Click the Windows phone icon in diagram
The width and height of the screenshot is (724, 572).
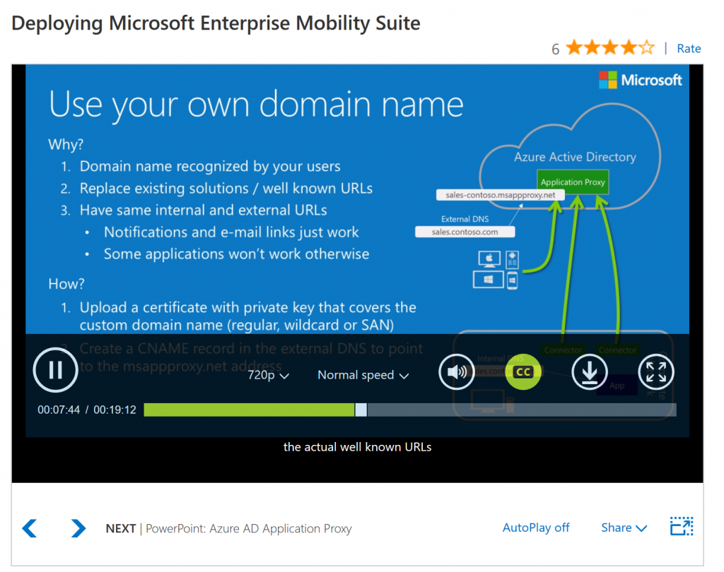pos(512,281)
